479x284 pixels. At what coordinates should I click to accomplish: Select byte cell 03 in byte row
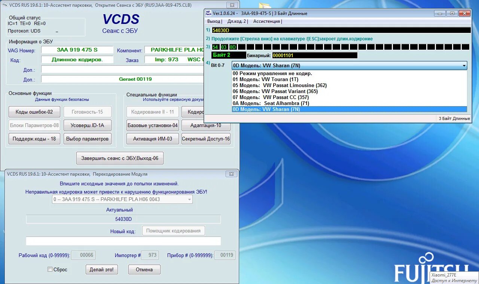click(224, 47)
